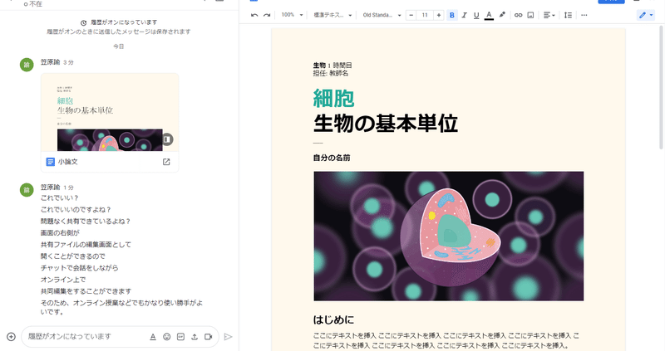Decrease font size with minus button
Viewport: 665px width, 351px height.
click(x=411, y=15)
